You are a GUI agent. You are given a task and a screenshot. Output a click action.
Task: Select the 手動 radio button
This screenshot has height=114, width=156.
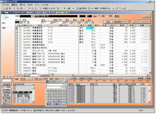pyautogui.click(x=107, y=16)
